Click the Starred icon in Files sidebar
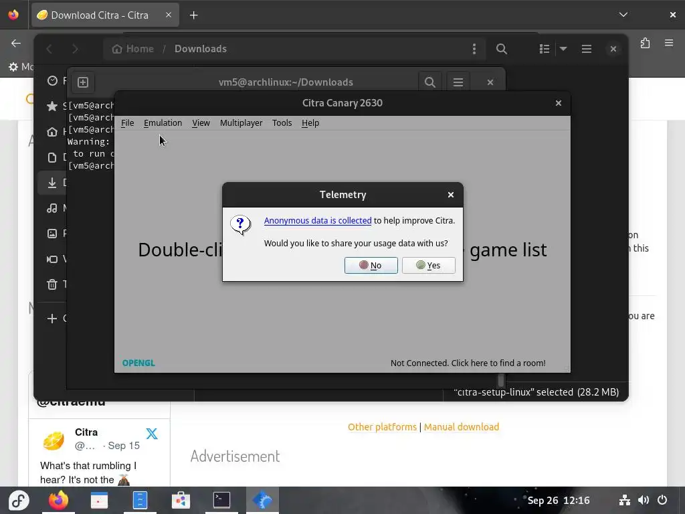The image size is (685, 514). (52, 106)
